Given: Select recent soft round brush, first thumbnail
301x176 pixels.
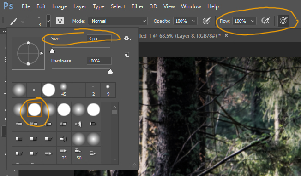Looking at the screenshot, I should coord(19,90).
